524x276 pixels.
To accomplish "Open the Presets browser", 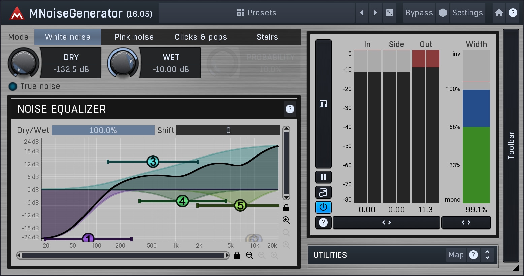I will tap(257, 13).
